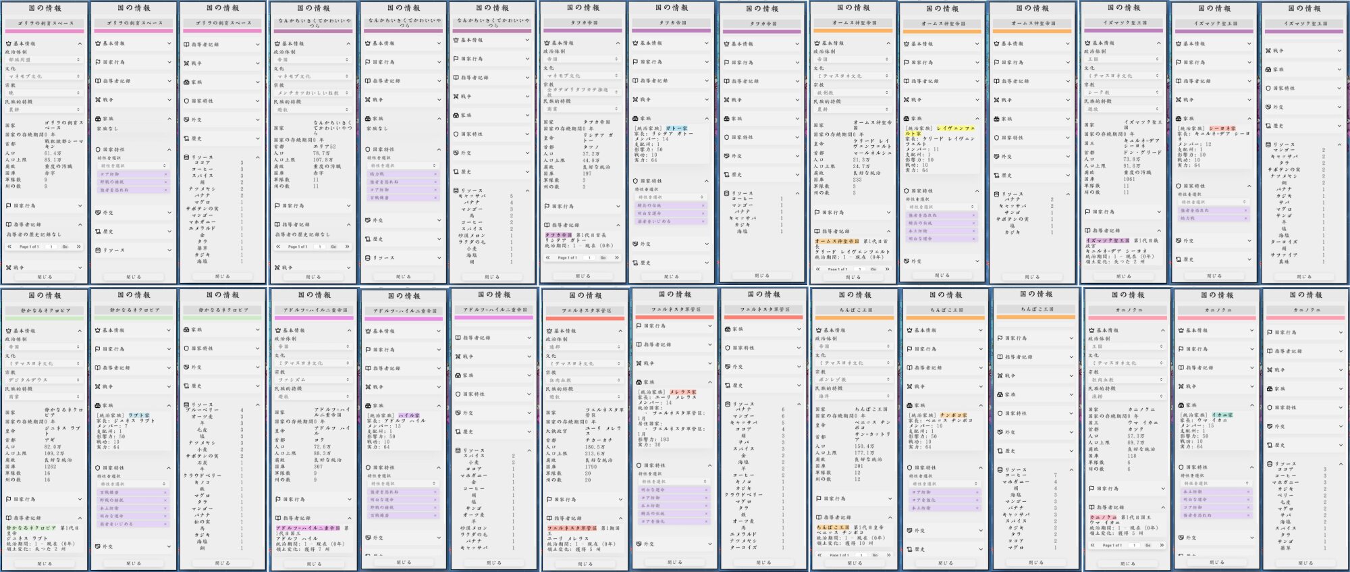Open the government dropdown showing 連邦
Viewport: 1350px width, 572px height.
pos(584,347)
